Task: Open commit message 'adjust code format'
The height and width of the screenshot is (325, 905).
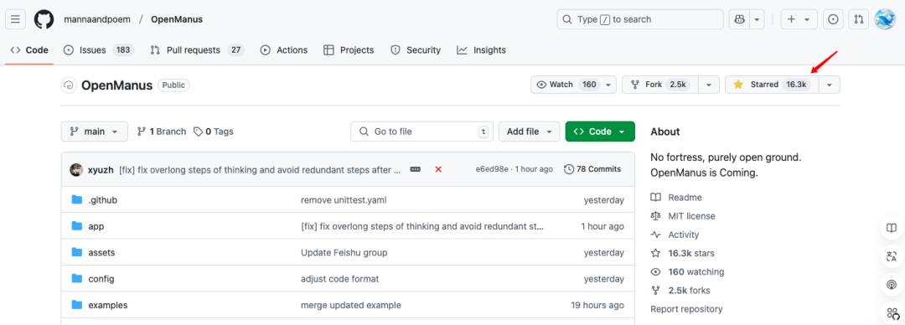Action: point(340,279)
